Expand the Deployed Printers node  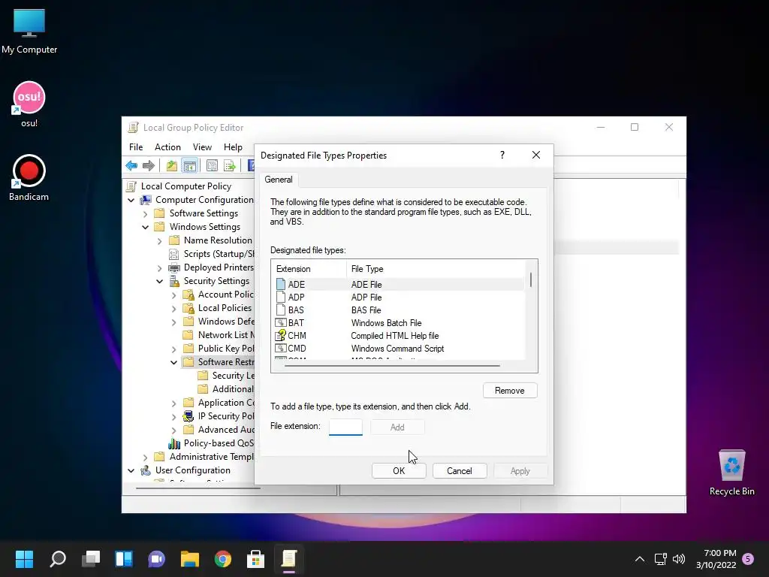click(159, 268)
